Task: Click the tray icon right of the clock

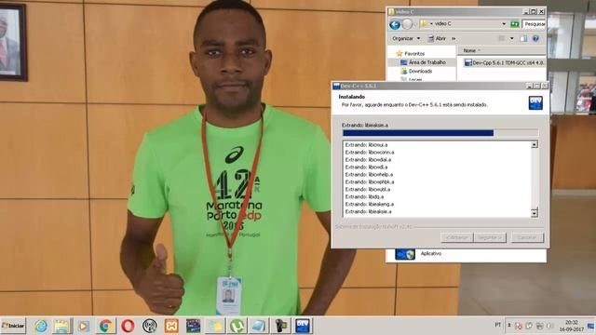Action: [591, 326]
